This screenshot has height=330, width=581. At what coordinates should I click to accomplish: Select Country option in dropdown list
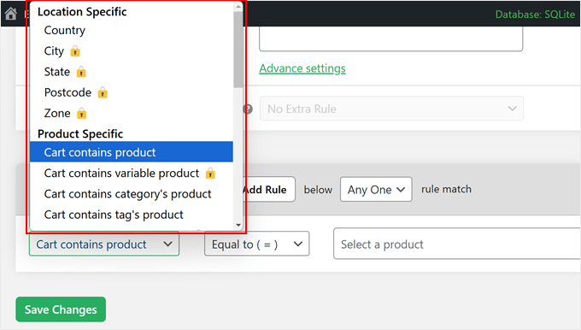[x=132, y=31]
